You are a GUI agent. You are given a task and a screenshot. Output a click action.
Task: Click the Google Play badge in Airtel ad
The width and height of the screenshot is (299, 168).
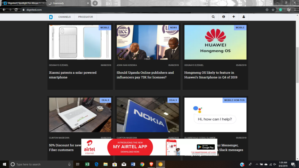(206, 147)
